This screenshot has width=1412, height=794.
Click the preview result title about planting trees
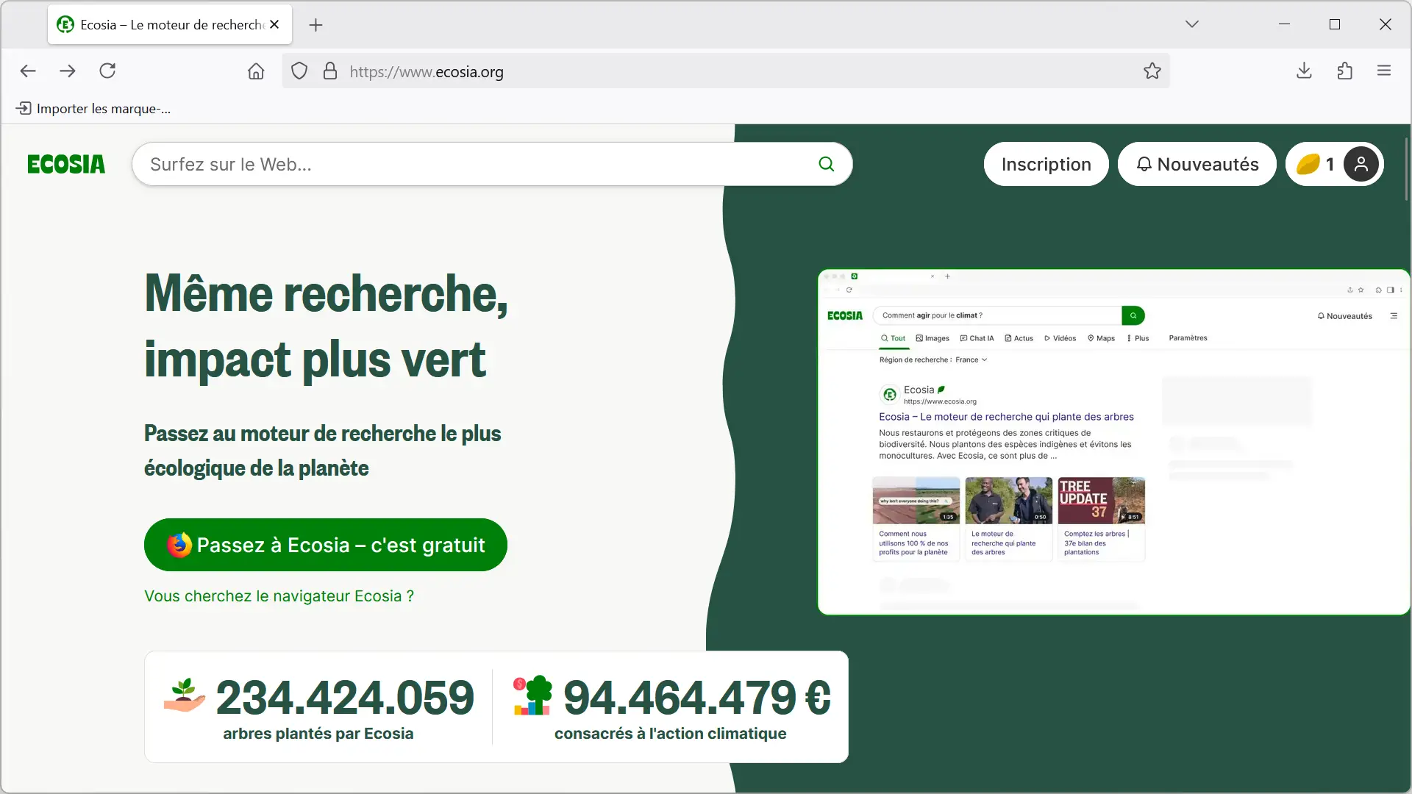click(1006, 417)
